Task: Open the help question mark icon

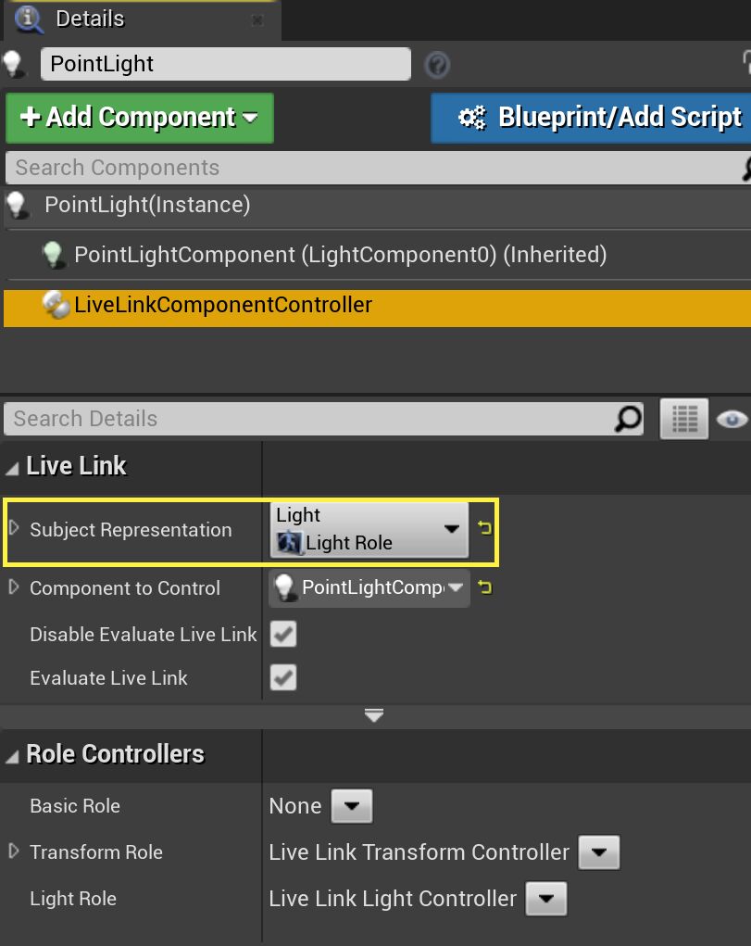Action: click(x=437, y=65)
